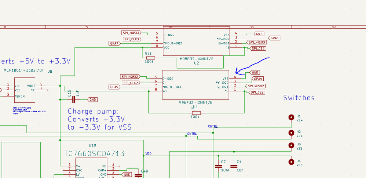This screenshot has width=366, height=178.
Task: Select capacitor C49 reference label
Action: (144, 171)
